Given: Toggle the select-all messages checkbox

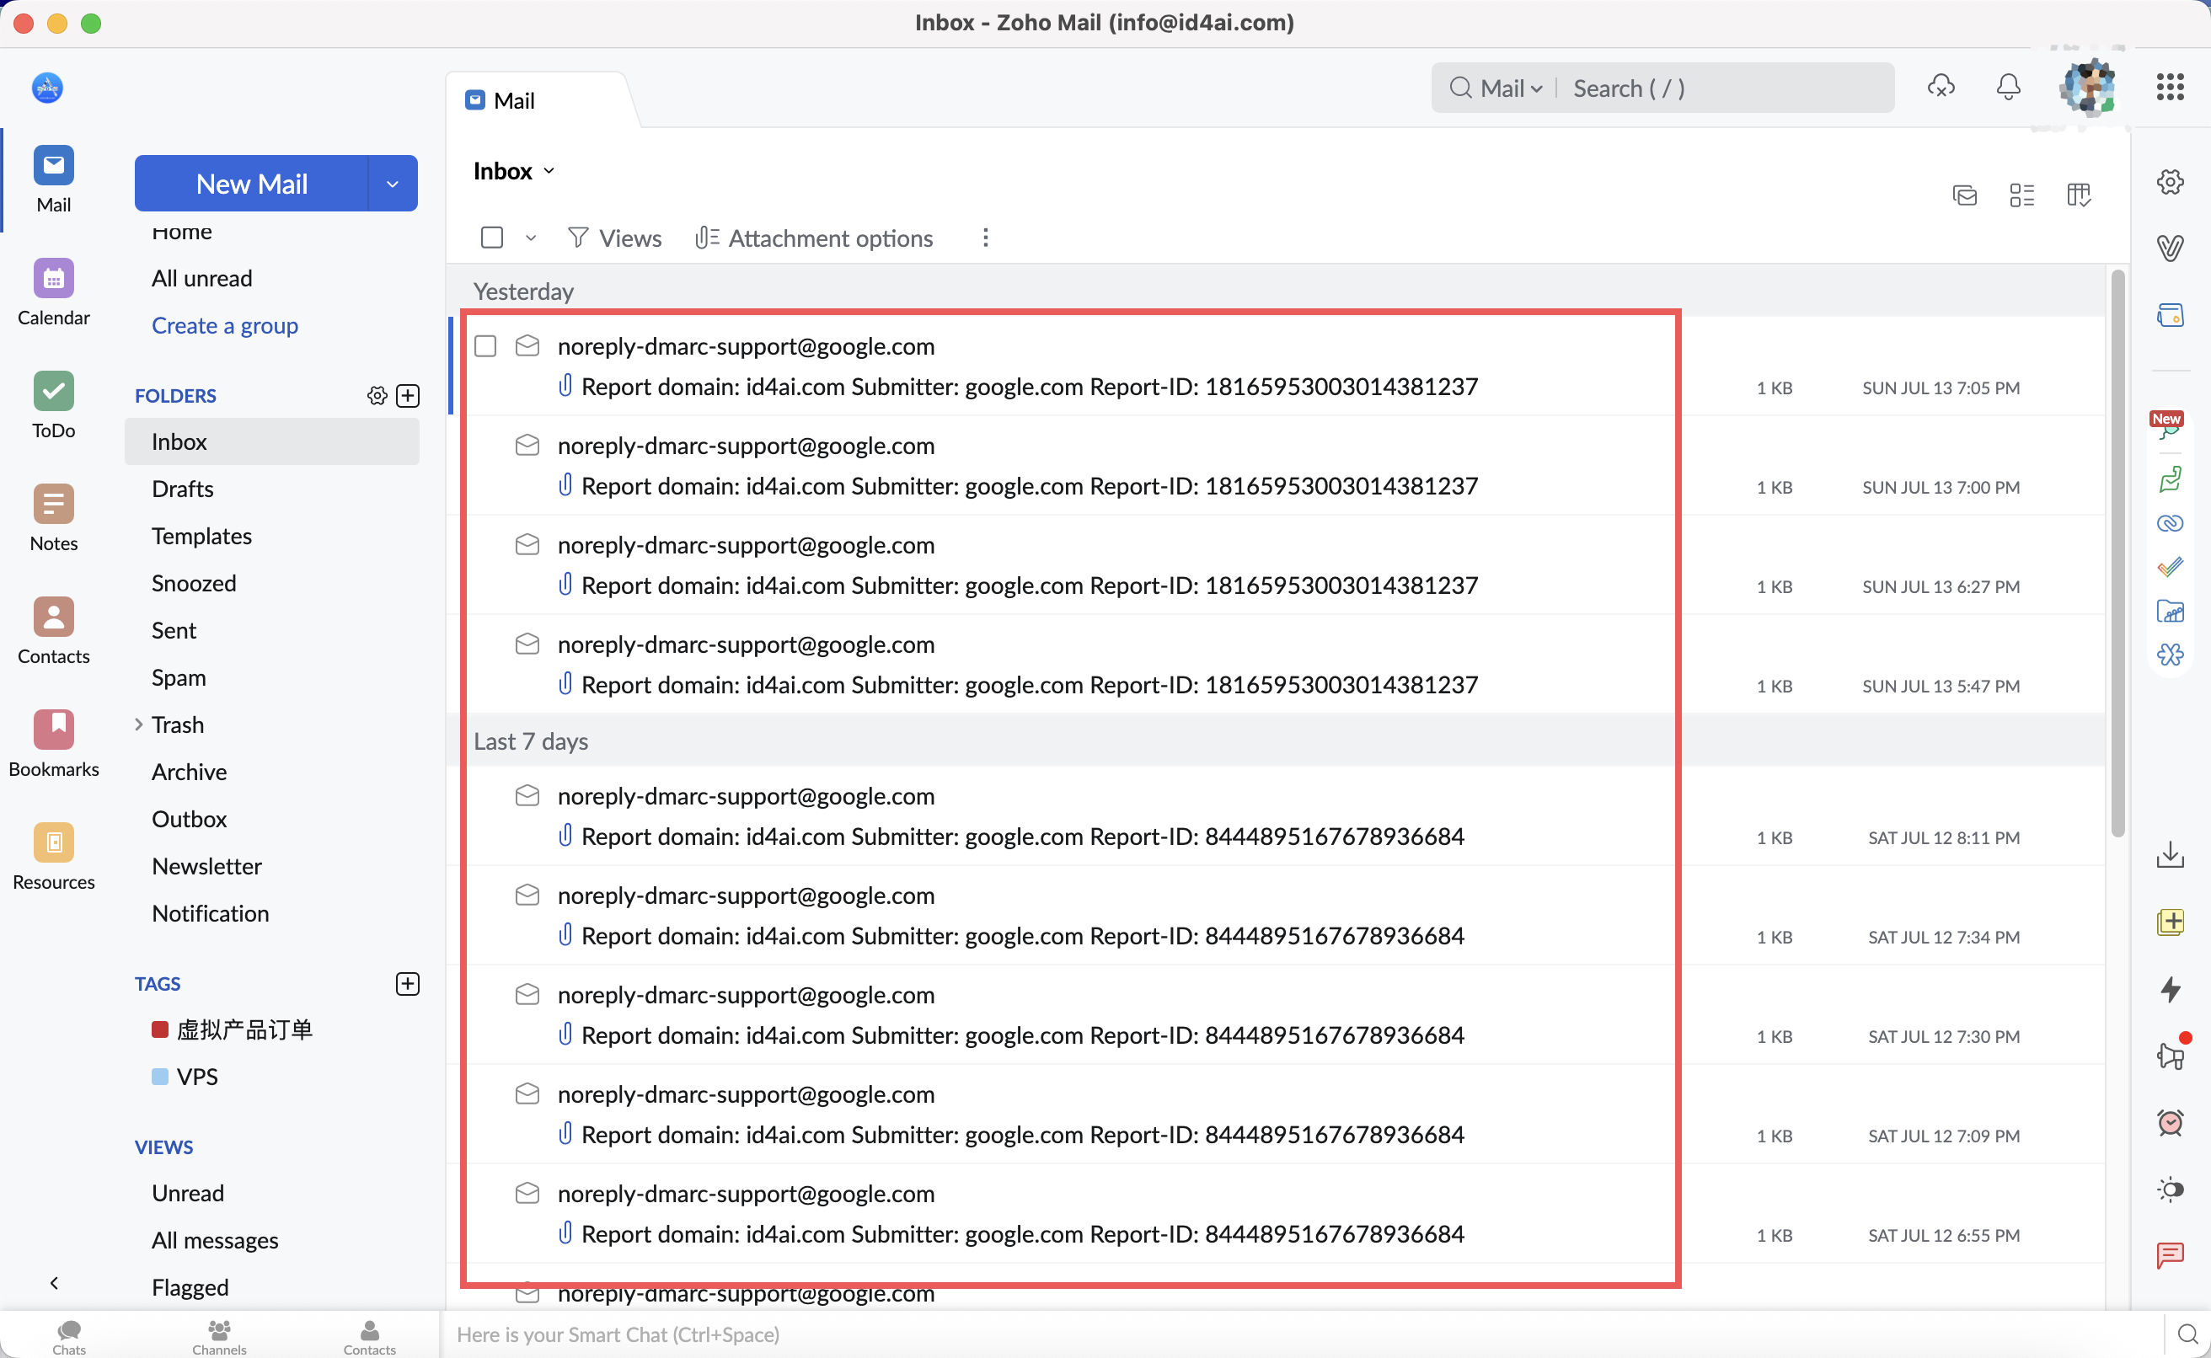Looking at the screenshot, I should [x=492, y=238].
